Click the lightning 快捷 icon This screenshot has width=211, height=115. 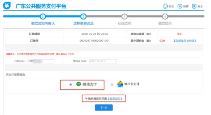tap(180, 6)
